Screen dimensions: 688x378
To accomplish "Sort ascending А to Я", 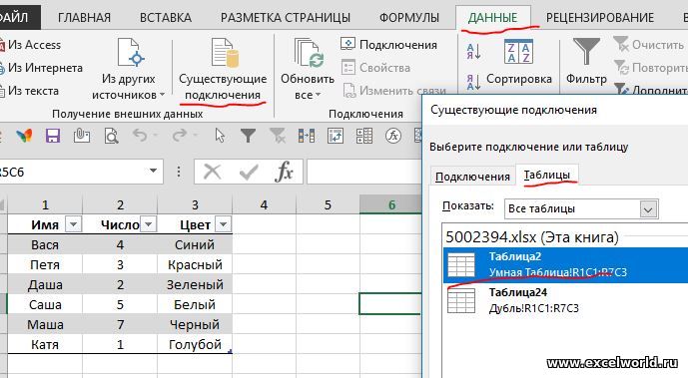I will click(474, 52).
